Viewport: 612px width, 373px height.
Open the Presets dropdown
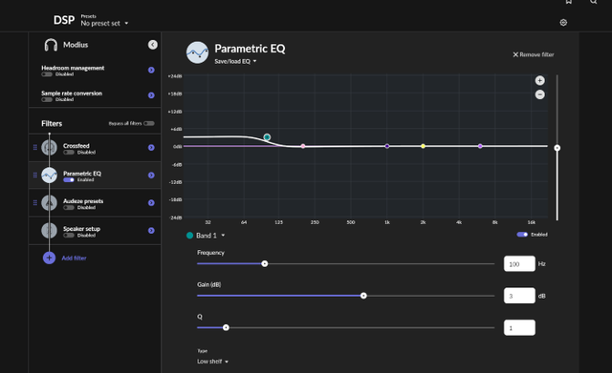coord(104,23)
